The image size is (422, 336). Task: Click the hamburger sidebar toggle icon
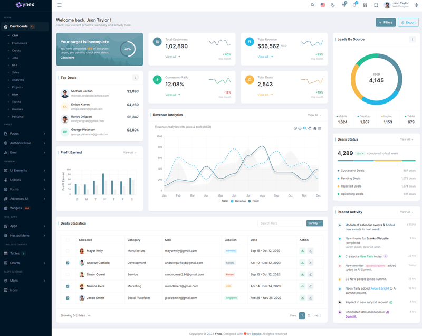[60, 5]
